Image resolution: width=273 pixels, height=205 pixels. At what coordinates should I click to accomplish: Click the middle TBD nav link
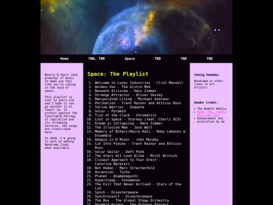184,59
